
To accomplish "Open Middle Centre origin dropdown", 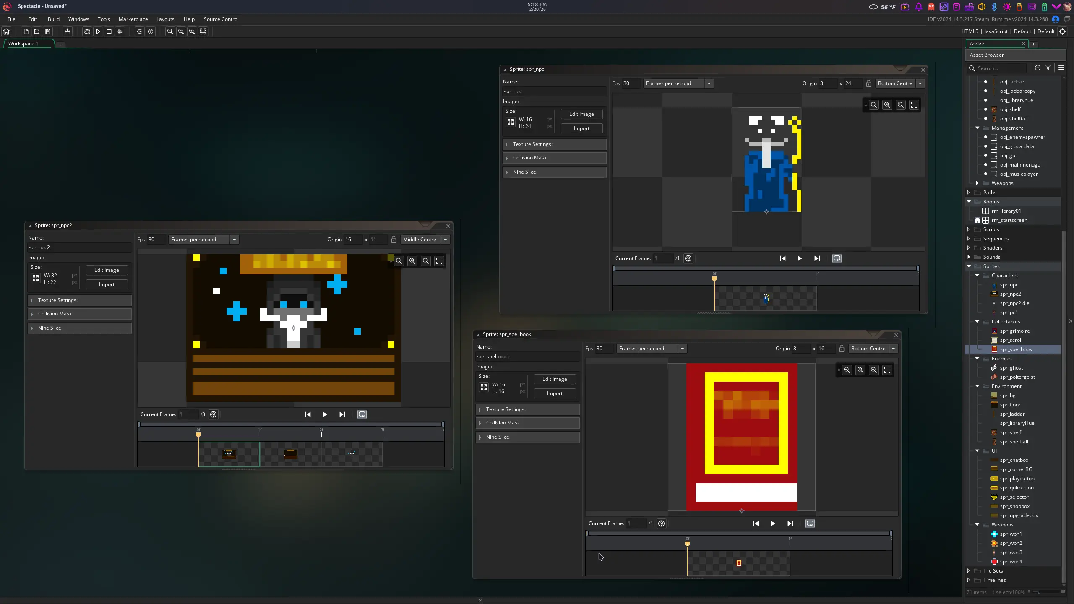I will (445, 240).
